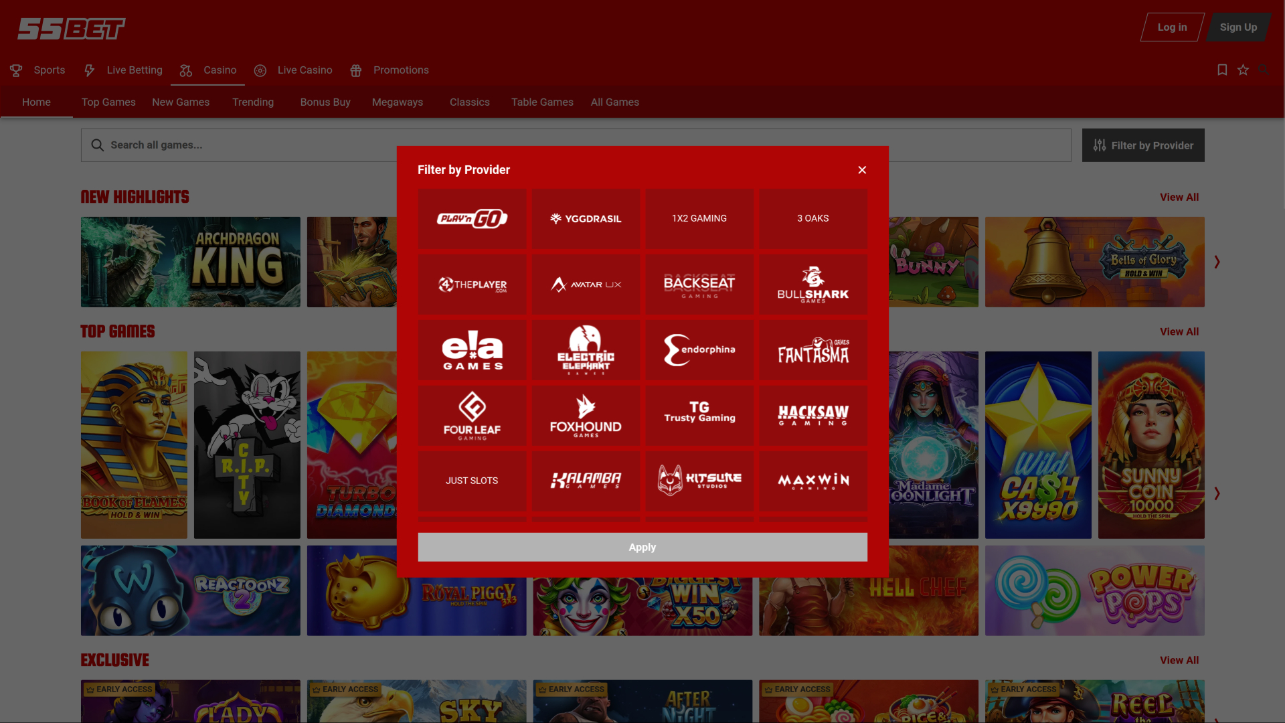Viewport: 1285px width, 723px height.
Task: Open the Casino section
Action: (208, 70)
